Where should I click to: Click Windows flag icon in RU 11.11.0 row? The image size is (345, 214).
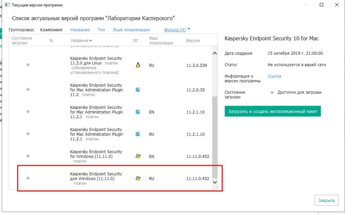coord(138,179)
